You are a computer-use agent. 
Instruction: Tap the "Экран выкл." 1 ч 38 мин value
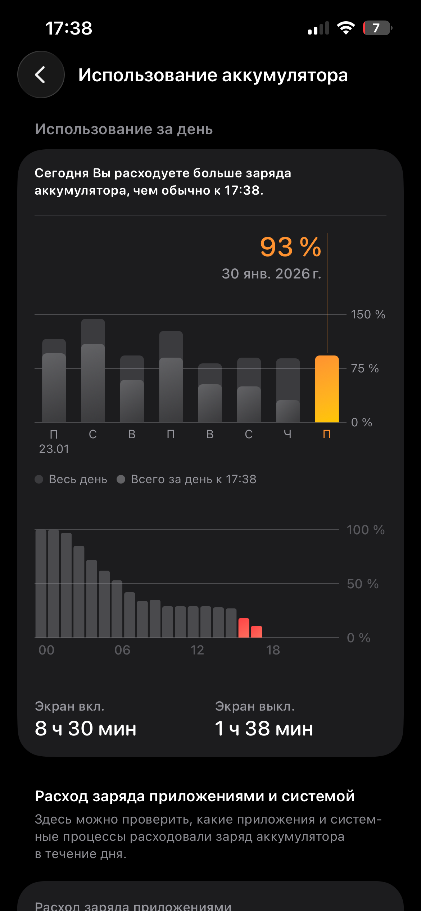(264, 729)
